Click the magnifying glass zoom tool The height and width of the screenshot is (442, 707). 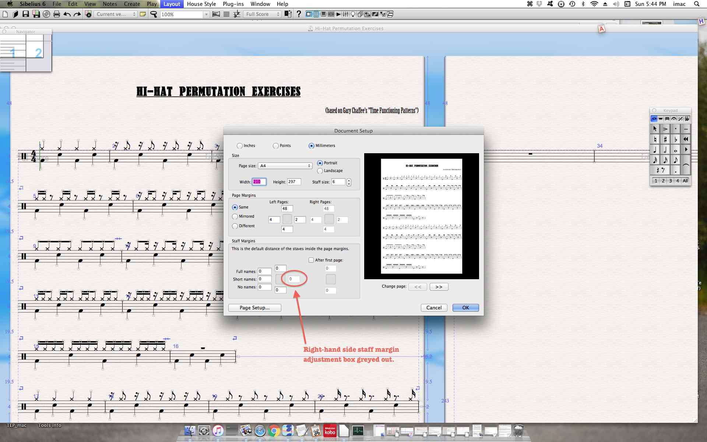[x=154, y=14]
